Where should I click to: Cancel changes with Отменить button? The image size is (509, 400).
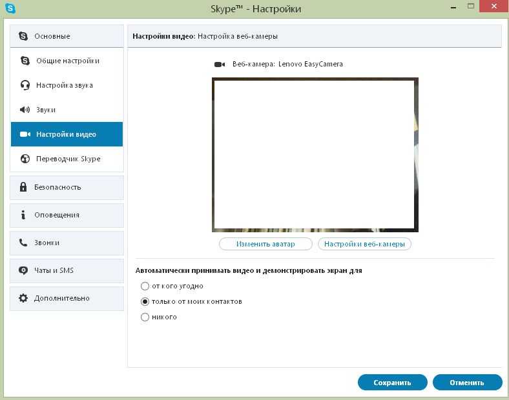tap(467, 383)
